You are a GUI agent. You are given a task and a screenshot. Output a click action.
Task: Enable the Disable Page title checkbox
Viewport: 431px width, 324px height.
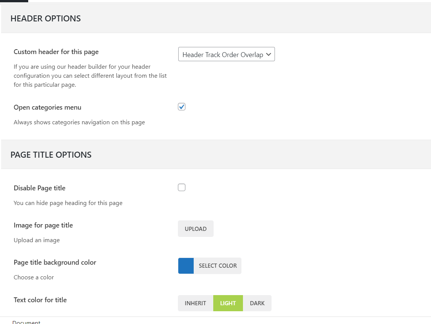(x=182, y=188)
